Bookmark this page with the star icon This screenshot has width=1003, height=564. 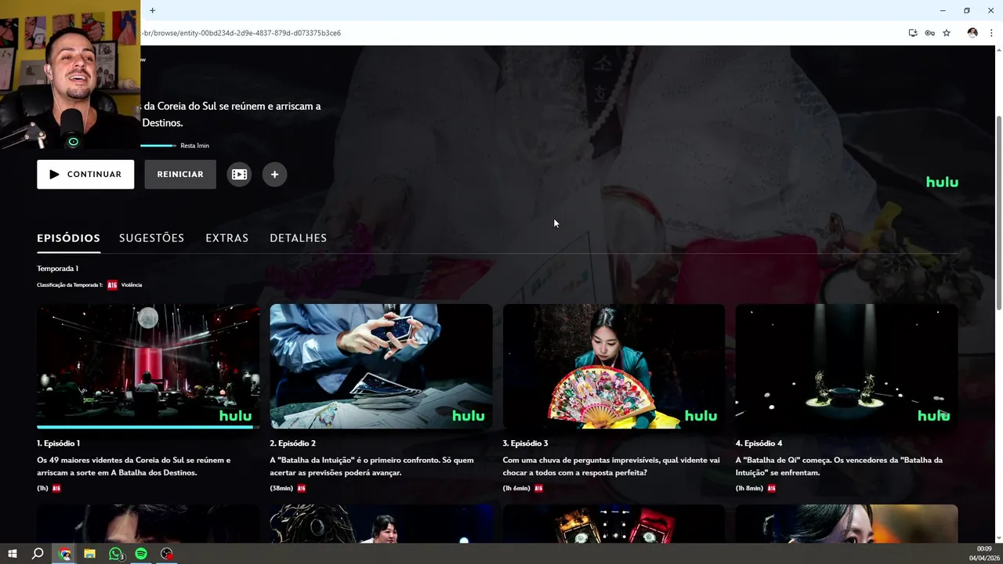947,33
